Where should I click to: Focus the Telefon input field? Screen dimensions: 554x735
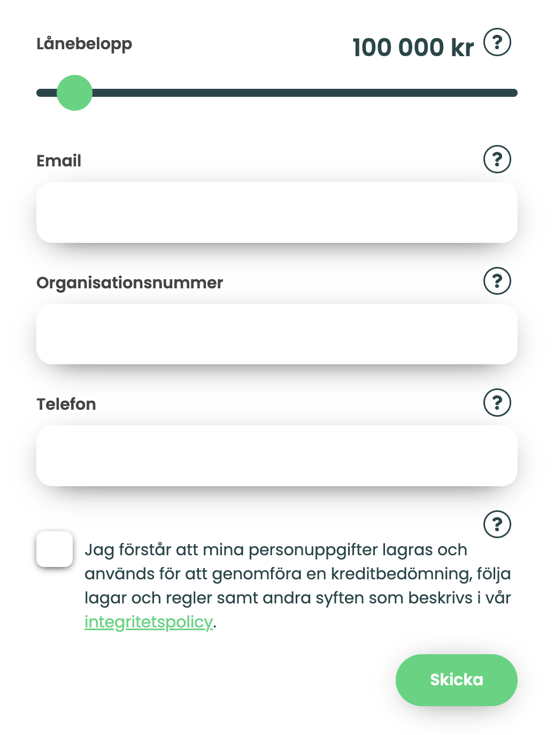(277, 456)
